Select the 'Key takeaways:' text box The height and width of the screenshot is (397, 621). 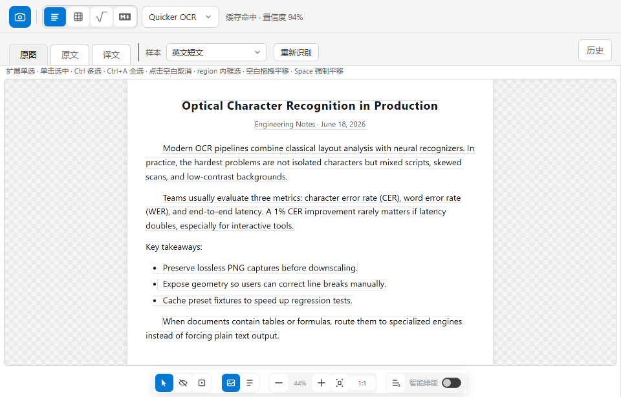point(174,247)
